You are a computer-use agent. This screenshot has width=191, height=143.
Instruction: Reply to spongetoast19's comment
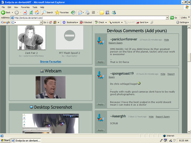(x=101, y=105)
